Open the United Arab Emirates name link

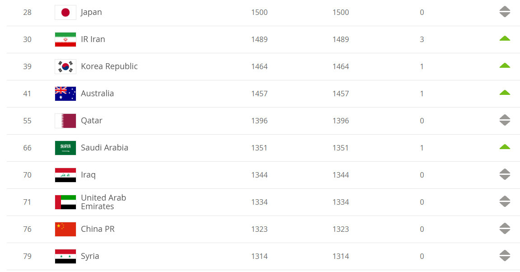(x=103, y=202)
